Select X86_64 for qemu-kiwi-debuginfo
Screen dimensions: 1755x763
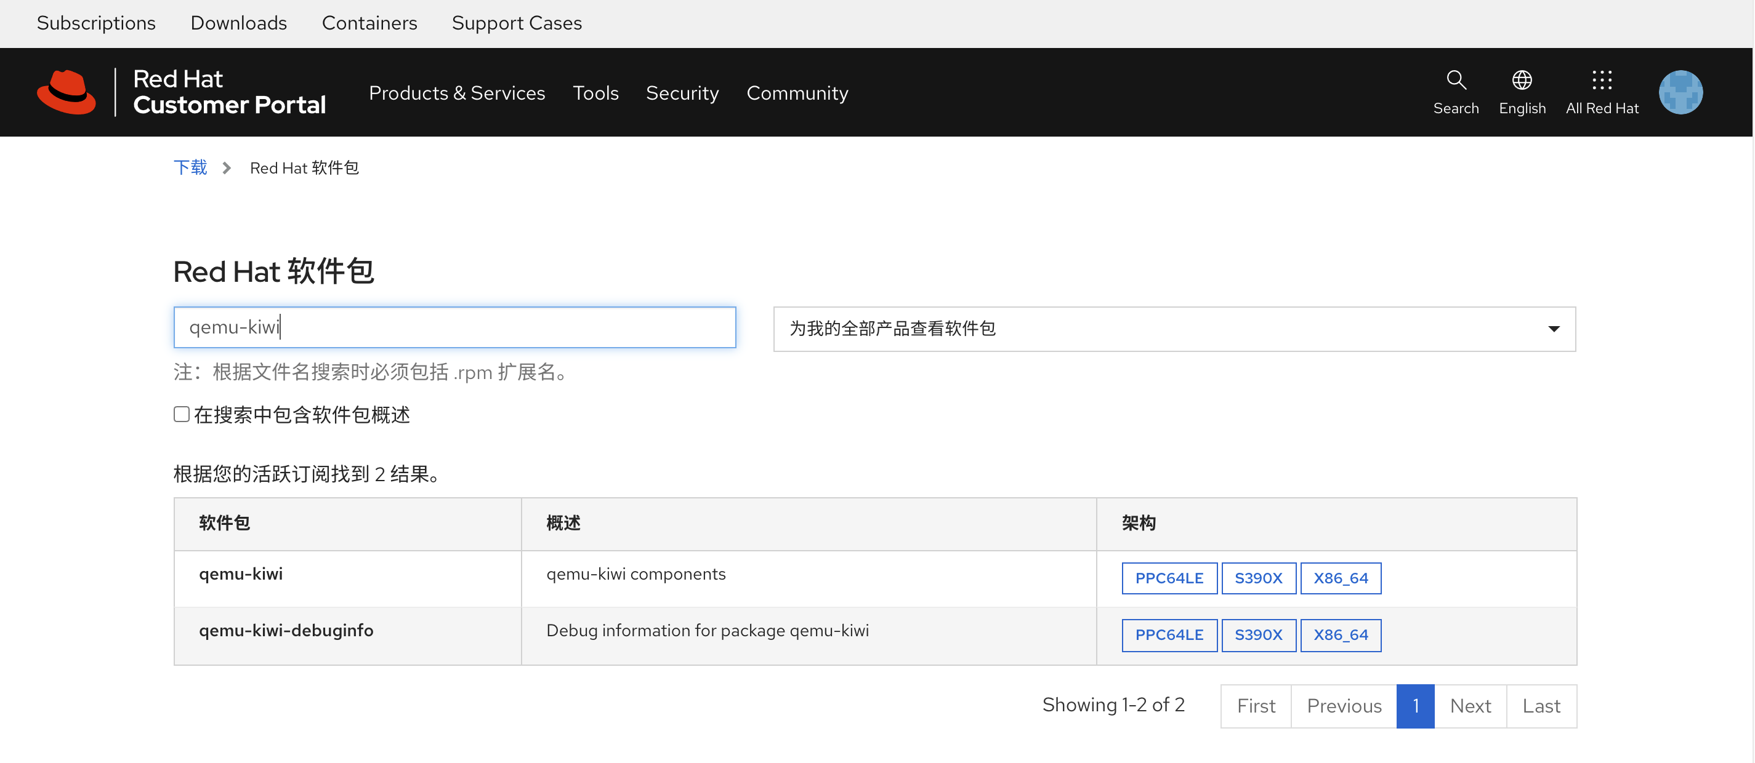coord(1340,634)
